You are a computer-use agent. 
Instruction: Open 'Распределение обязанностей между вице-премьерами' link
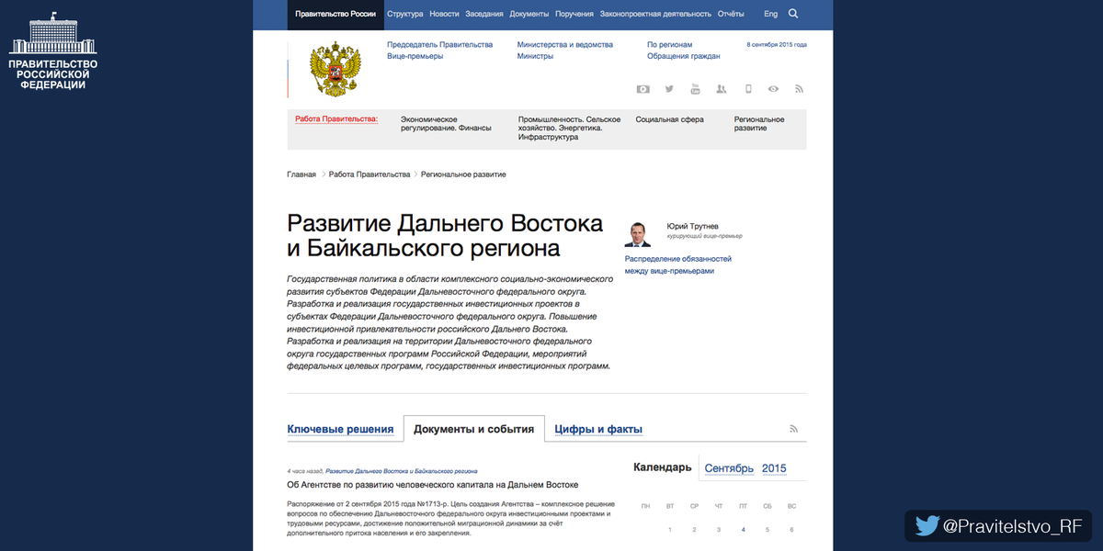[x=678, y=265]
